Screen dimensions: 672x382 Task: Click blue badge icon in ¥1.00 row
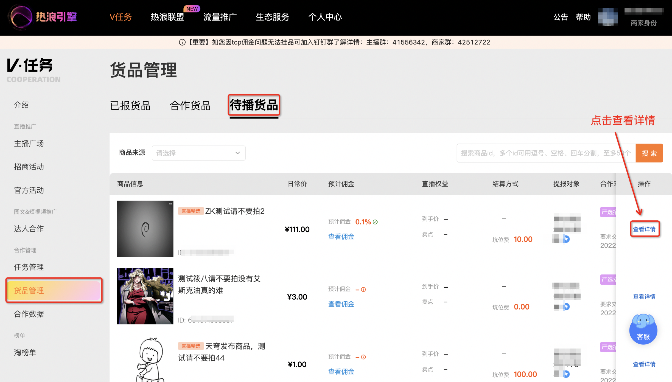pyautogui.click(x=566, y=374)
